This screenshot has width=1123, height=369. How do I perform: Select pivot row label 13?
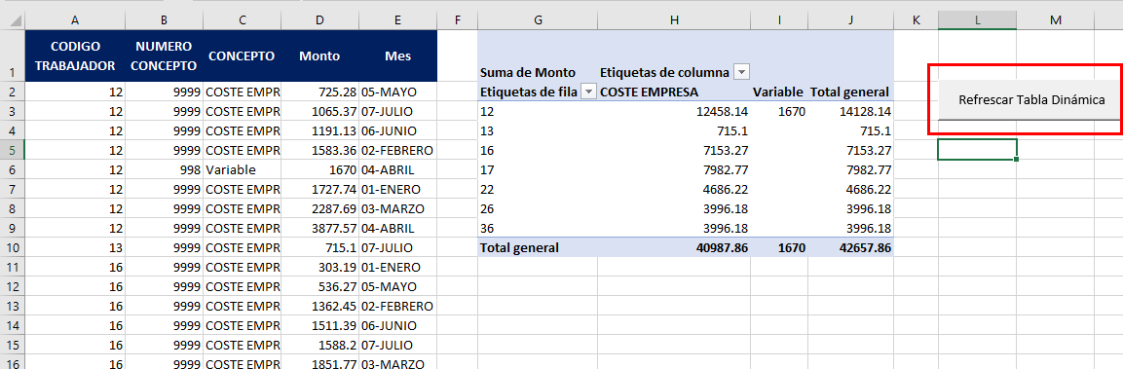tap(537, 131)
